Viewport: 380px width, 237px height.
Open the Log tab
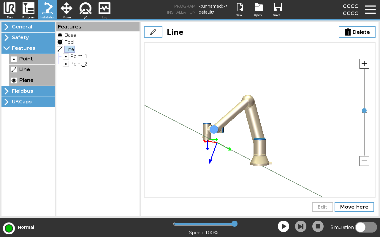coord(104,9)
